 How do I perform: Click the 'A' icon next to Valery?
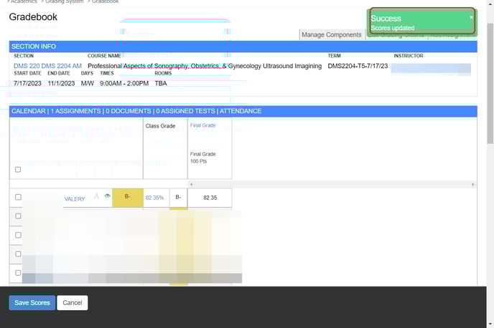pyautogui.click(x=96, y=196)
